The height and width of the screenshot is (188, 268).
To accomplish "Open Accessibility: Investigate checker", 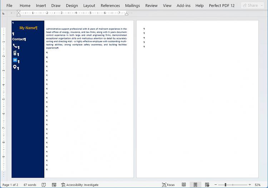I will 80,185.
